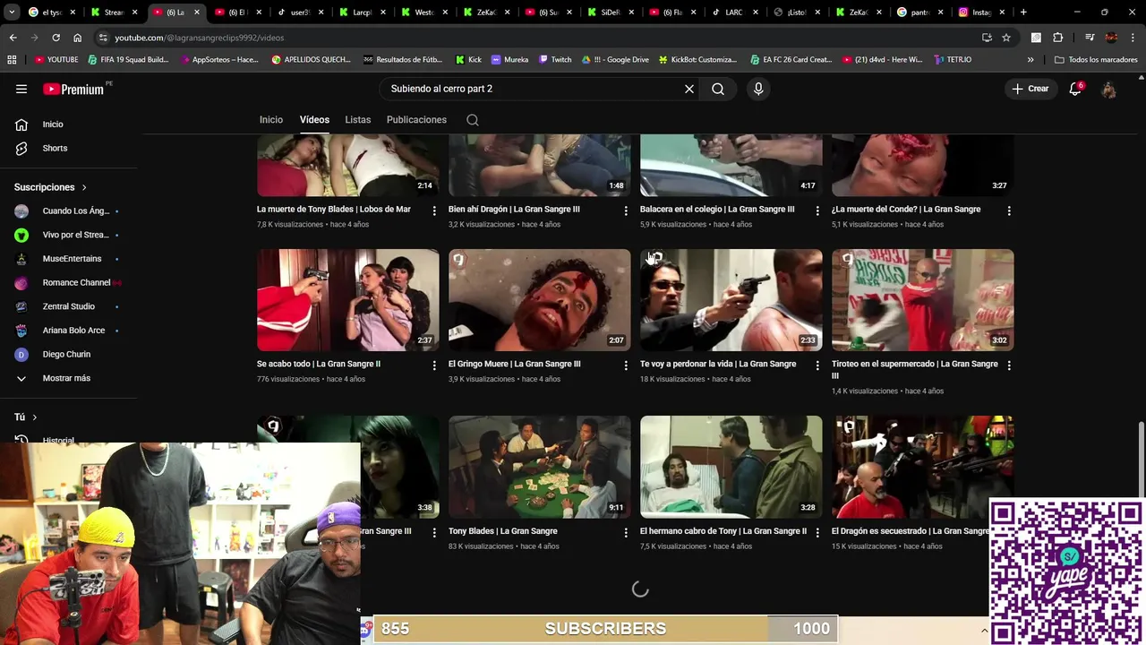Open the Tony Blades | La Gran Sangre title
Screen dimensions: 1146x645
click(503, 531)
